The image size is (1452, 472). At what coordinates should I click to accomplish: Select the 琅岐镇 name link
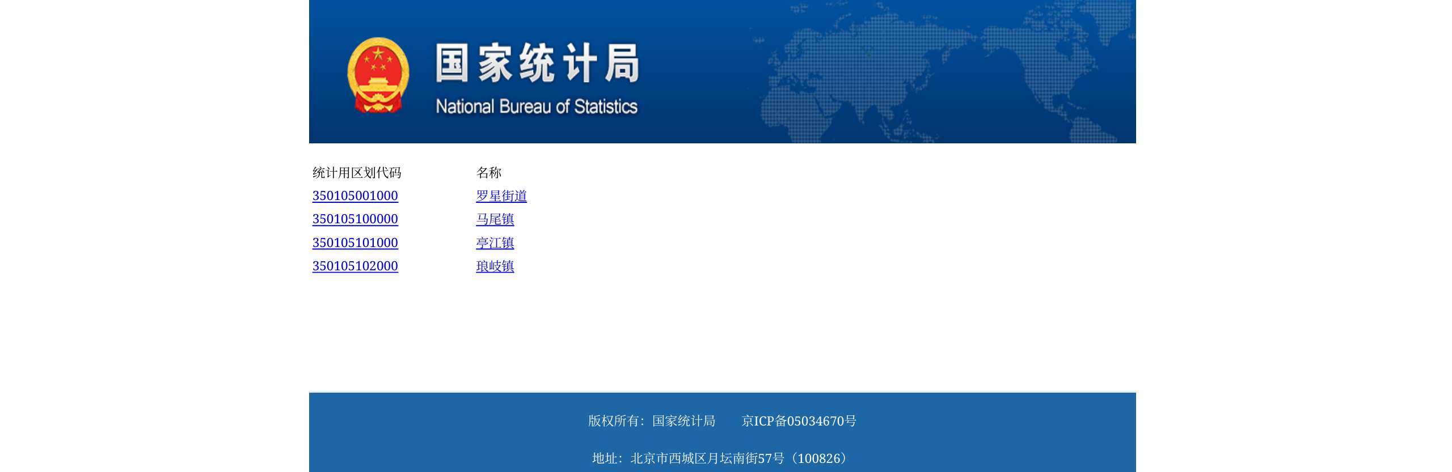point(495,266)
